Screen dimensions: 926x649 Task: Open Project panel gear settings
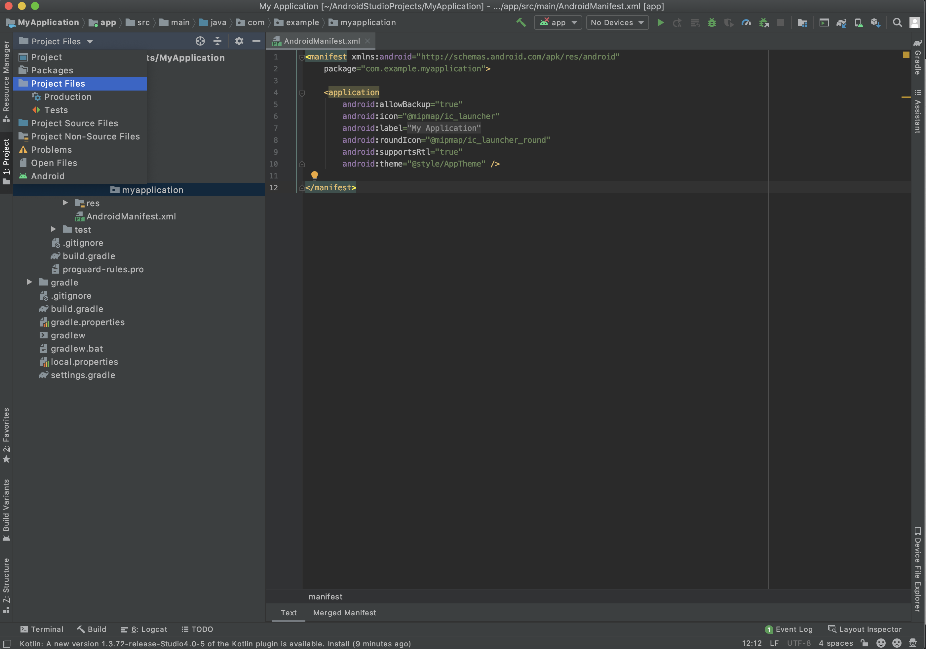coord(239,41)
